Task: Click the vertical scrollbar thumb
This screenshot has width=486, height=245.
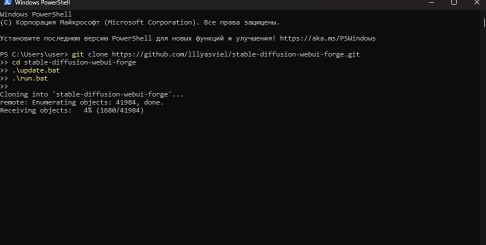Action: (484, 22)
